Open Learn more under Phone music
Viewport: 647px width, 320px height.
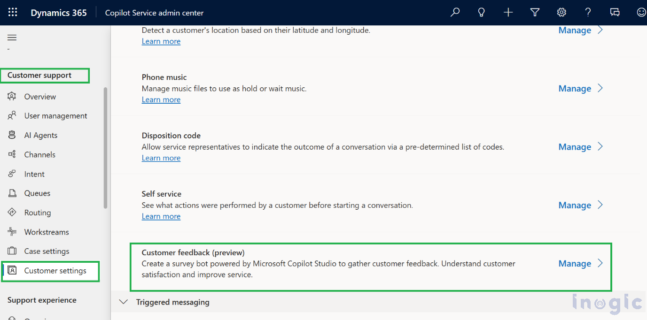click(x=161, y=99)
